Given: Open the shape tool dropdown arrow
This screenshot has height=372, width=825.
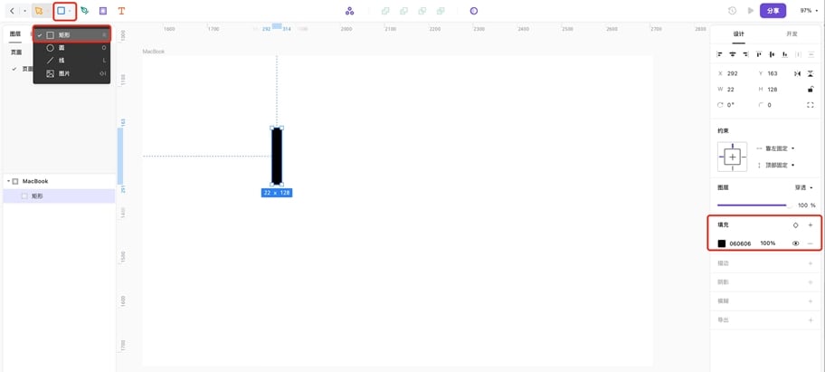Looking at the screenshot, I should click(70, 11).
